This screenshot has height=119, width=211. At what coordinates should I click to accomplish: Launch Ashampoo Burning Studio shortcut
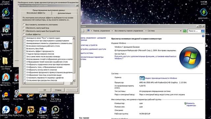pyautogui.click(x=6, y=80)
